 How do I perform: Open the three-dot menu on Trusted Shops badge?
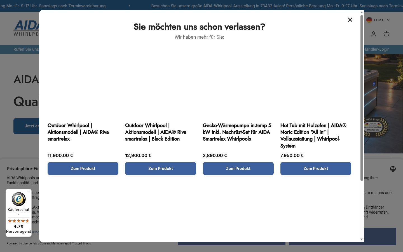(28, 191)
